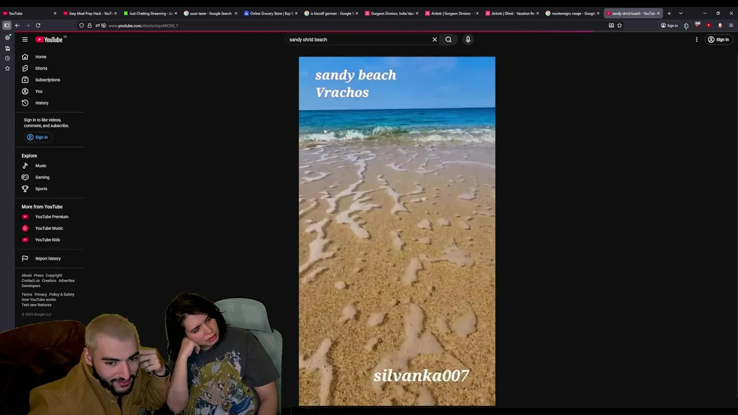Open YouTube Music
The height and width of the screenshot is (415, 738).
point(49,228)
